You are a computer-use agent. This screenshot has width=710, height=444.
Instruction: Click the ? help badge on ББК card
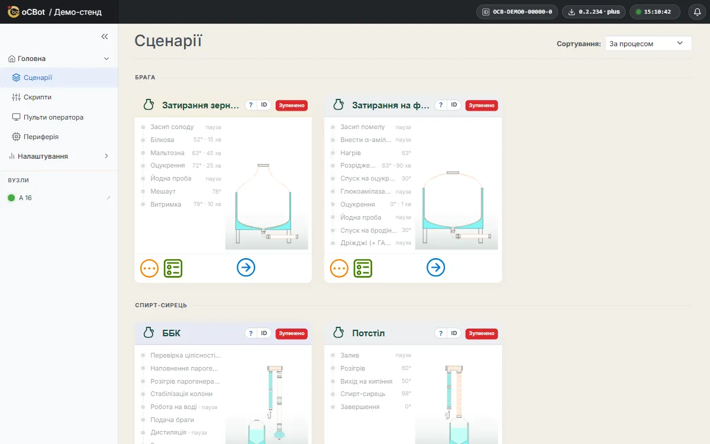point(251,333)
